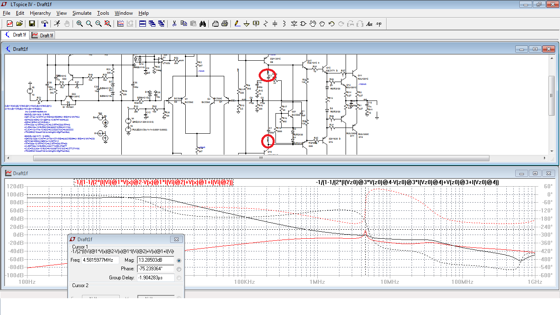Run the simulation with the running man icon
Screen dimensions: 560x315
57,24
